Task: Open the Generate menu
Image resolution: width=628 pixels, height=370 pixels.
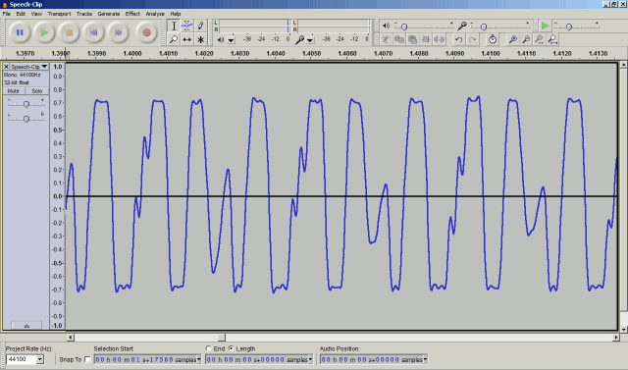Action: point(109,14)
